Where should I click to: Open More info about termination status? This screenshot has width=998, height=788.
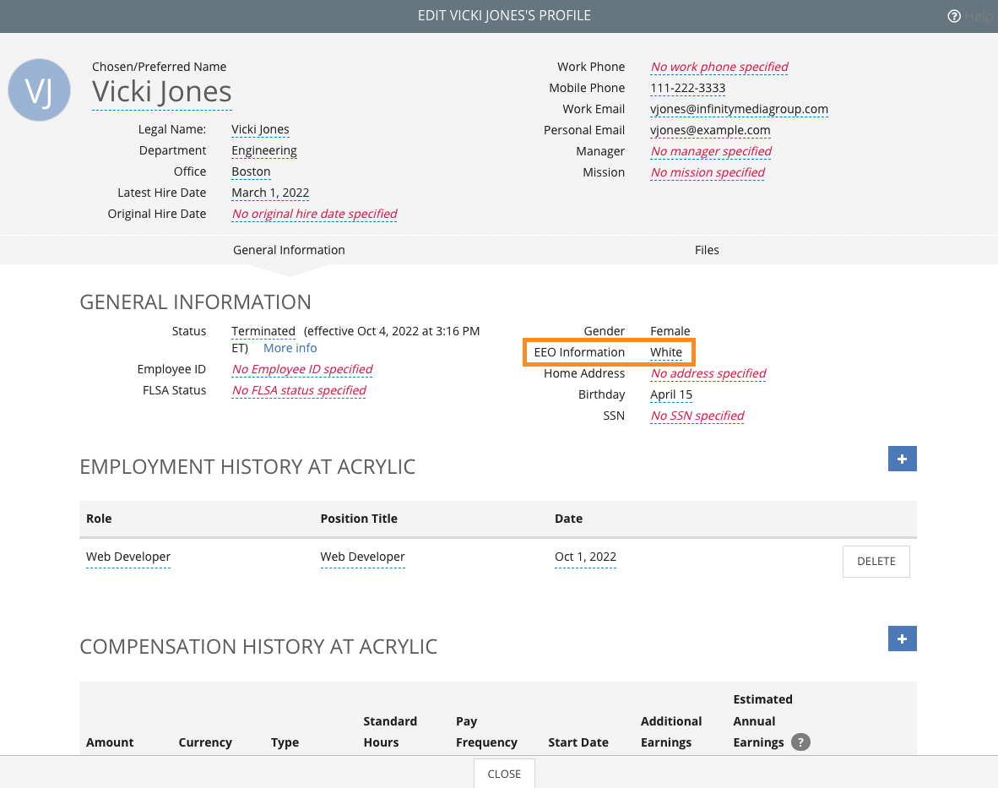tap(290, 348)
